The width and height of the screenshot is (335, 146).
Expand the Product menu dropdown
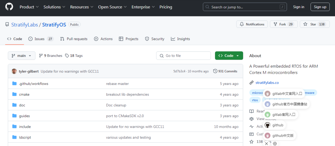tap(29, 7)
